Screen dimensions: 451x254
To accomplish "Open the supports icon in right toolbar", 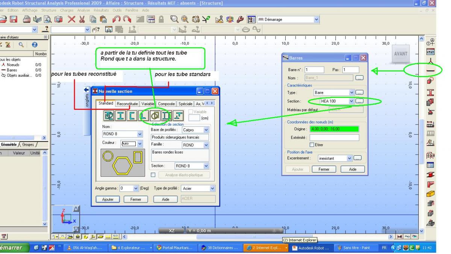I will point(431,112).
